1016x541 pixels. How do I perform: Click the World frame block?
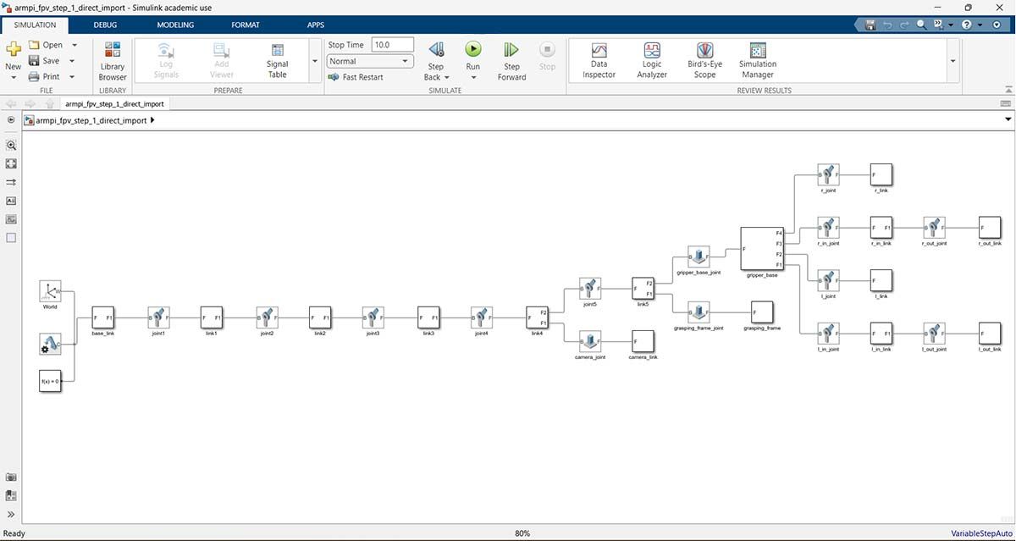click(x=51, y=292)
